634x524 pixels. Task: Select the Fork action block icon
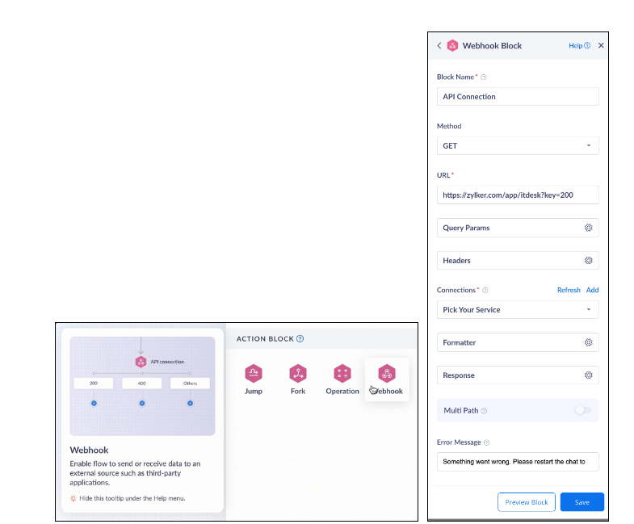pos(298,374)
